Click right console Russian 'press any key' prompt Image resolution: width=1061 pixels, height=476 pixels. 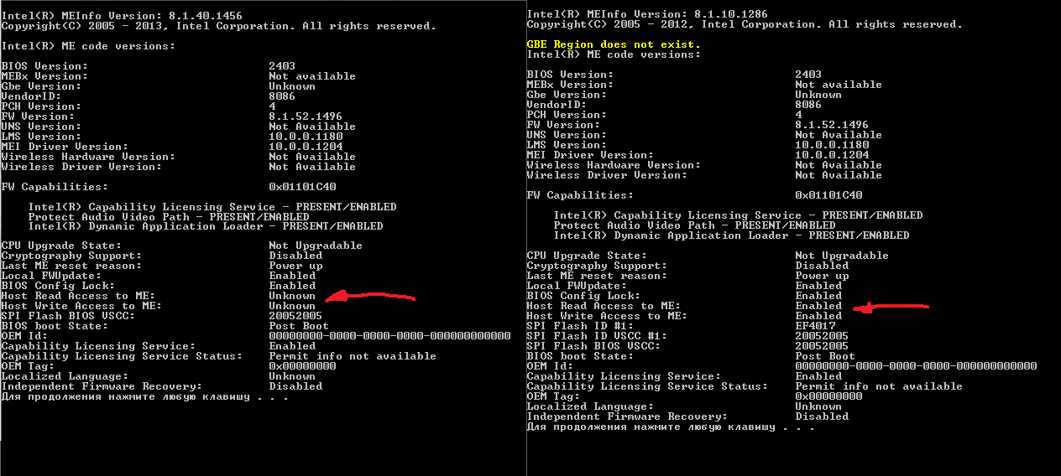(x=671, y=427)
